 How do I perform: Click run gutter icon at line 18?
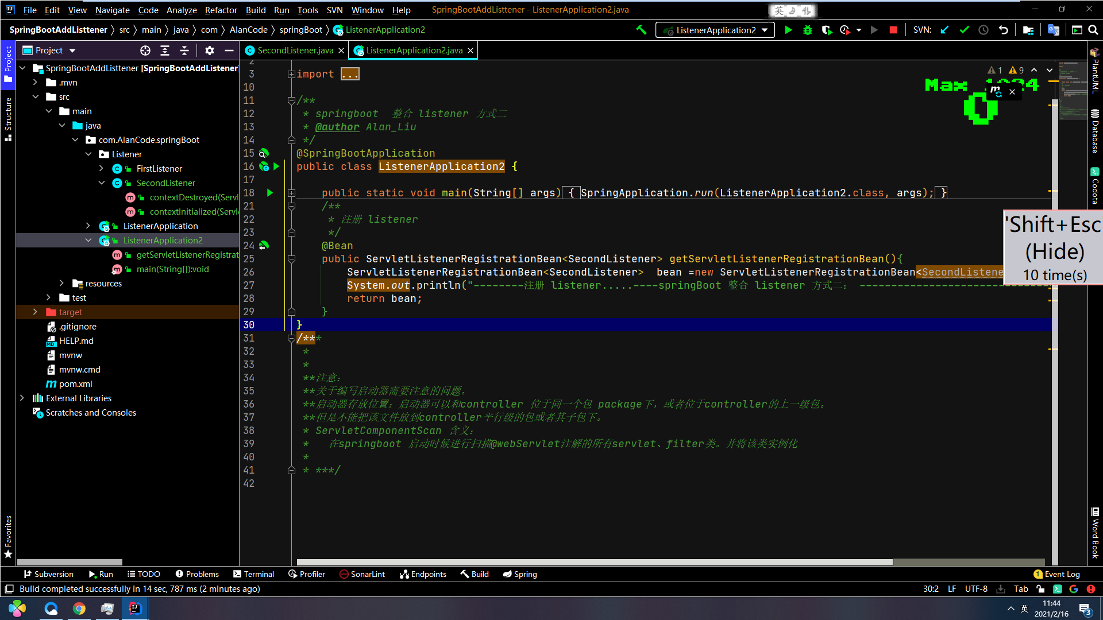[269, 193]
